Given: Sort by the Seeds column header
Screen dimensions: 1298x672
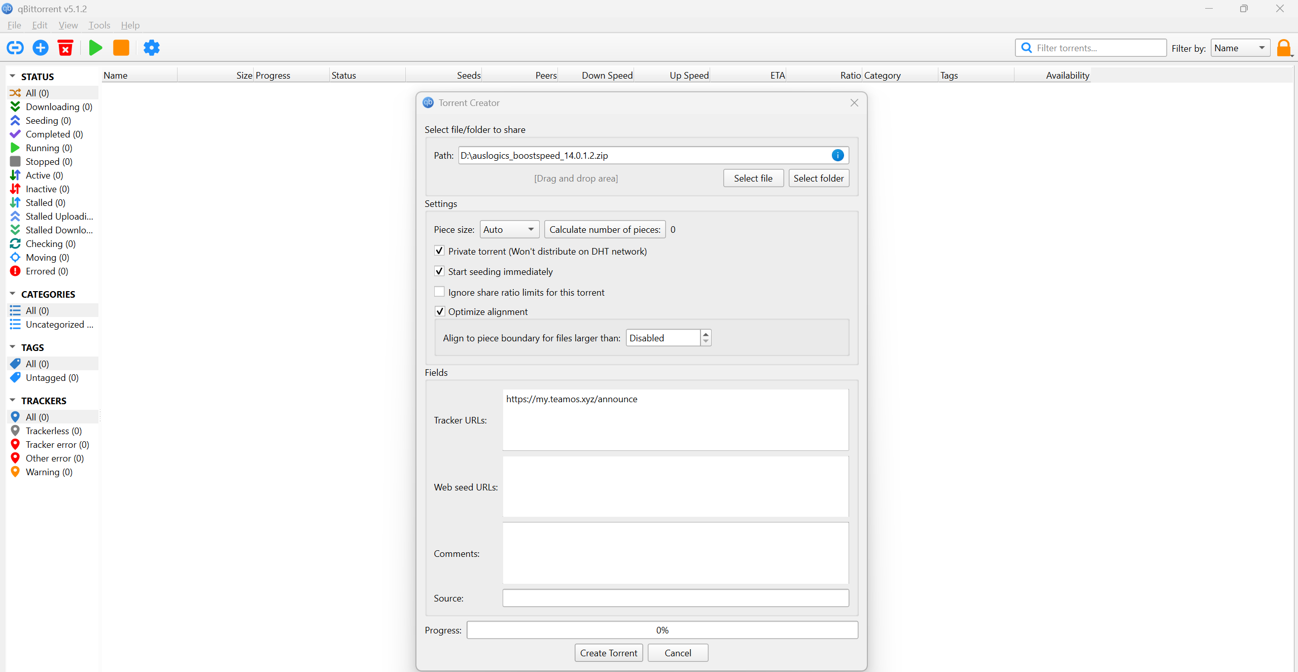Looking at the screenshot, I should [x=443, y=75].
